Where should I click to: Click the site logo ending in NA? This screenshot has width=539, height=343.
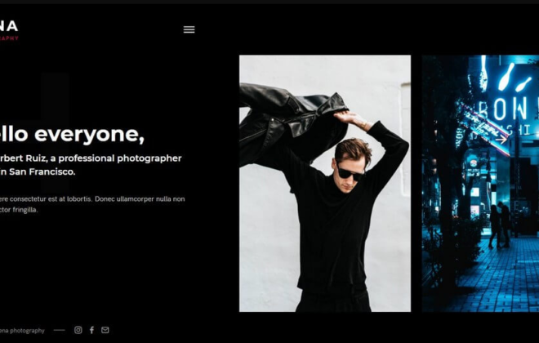tap(9, 30)
